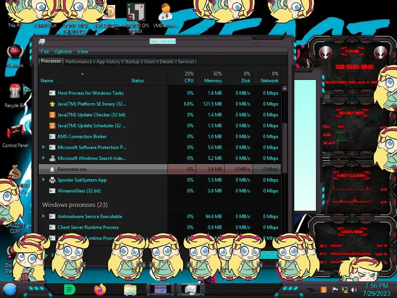Open the Options menu
The height and width of the screenshot is (298, 397).
coord(63,52)
